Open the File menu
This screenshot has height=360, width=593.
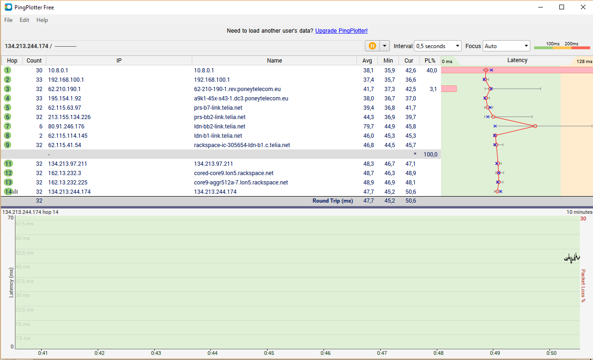[8, 20]
